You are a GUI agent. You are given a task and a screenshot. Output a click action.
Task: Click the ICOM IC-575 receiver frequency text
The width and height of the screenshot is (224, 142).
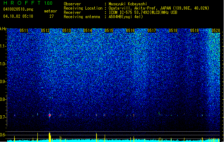coord(143,12)
